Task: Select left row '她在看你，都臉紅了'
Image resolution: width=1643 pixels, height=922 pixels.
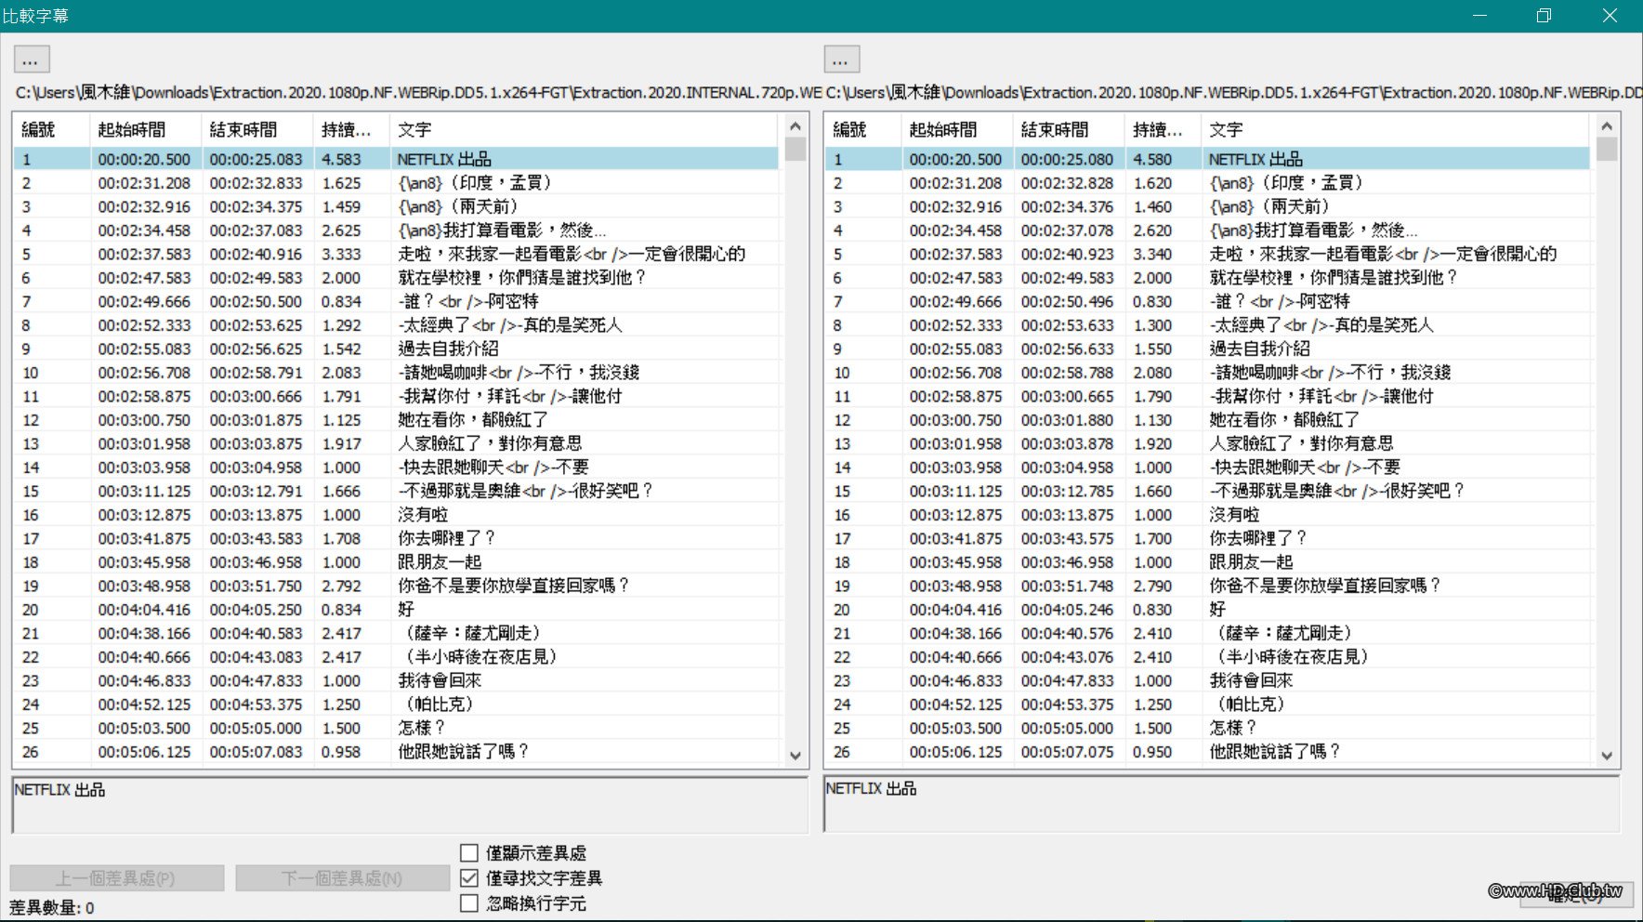Action: (396, 420)
